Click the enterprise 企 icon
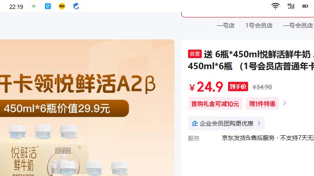Image resolution: width=314 pixels, height=176 pixels. point(194,123)
